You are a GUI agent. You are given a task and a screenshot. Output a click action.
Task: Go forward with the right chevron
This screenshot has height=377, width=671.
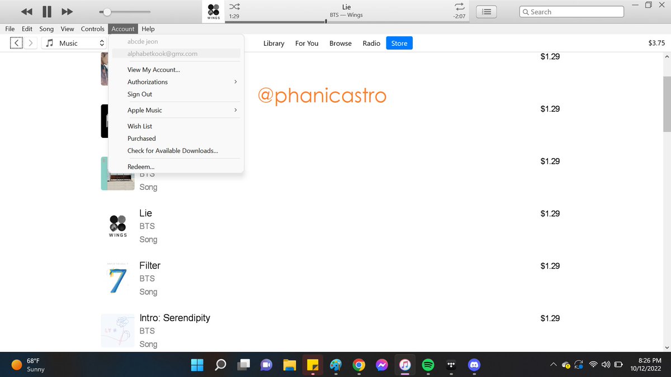pyautogui.click(x=31, y=43)
